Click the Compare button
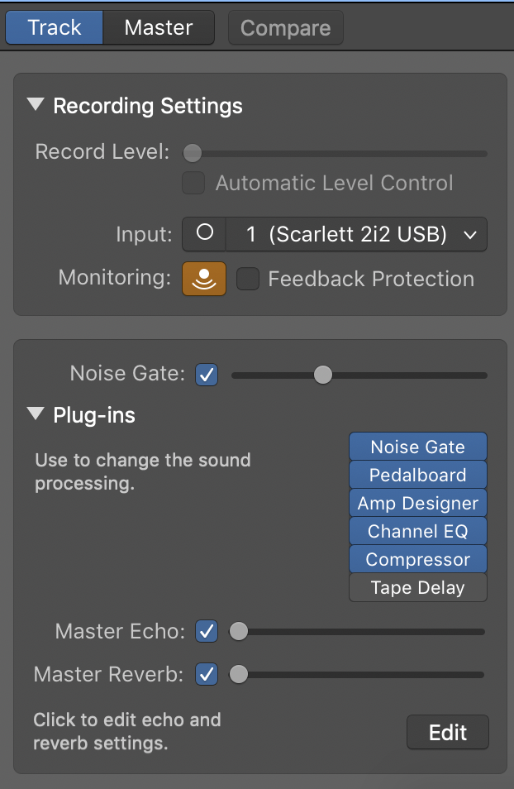 coord(285,28)
